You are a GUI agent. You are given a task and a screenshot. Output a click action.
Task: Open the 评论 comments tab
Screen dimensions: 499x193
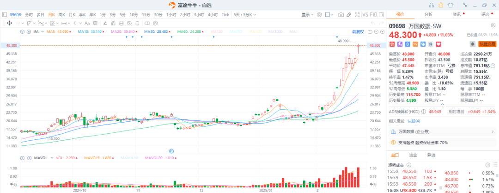[x=485, y=14]
